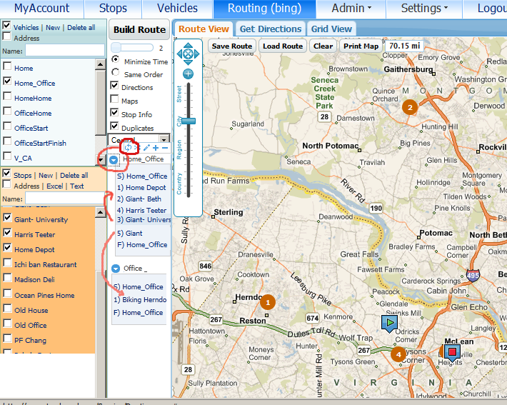Click the green start flag map marker
507x405 pixels.
point(390,324)
